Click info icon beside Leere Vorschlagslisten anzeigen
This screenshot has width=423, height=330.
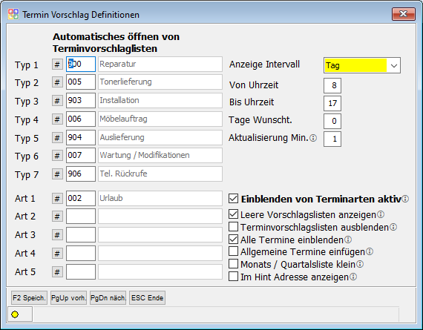click(381, 214)
